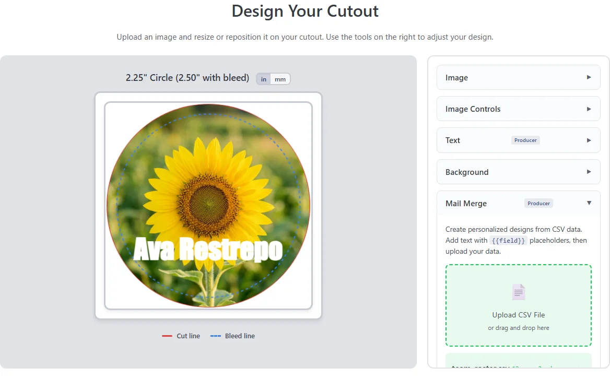Image resolution: width=610 pixels, height=379 pixels.
Task: Click 'or drag and drop here' text
Action: coord(519,328)
